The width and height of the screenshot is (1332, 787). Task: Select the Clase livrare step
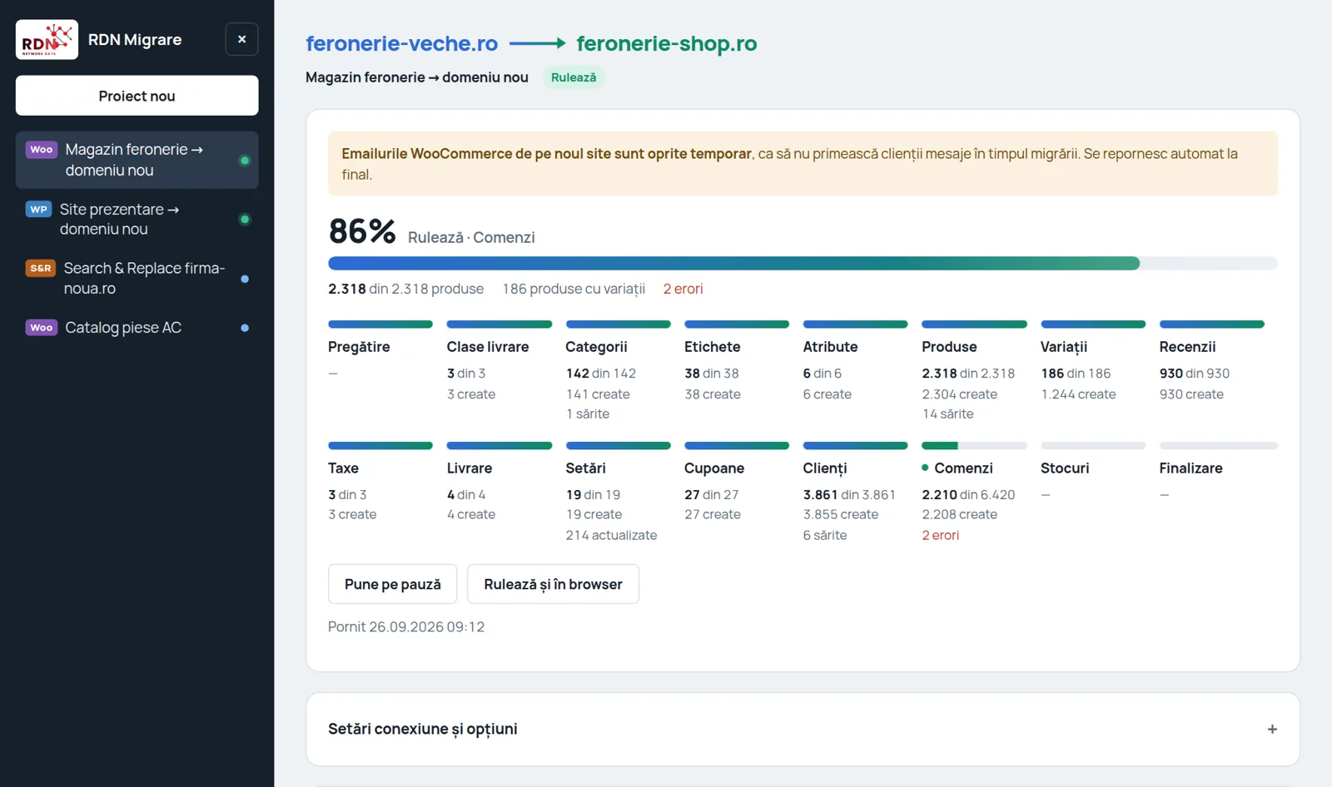(x=488, y=347)
